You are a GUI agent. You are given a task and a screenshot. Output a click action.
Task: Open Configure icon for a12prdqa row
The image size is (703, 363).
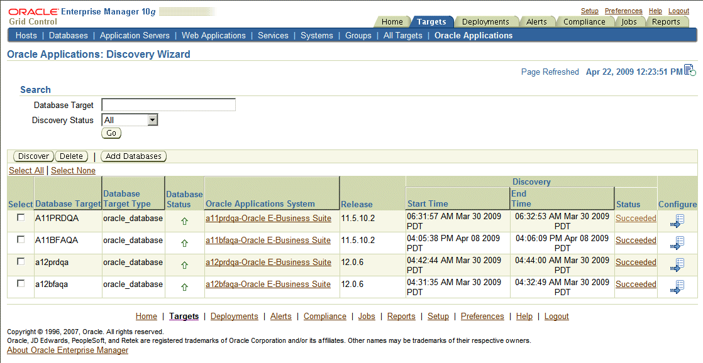click(x=677, y=265)
